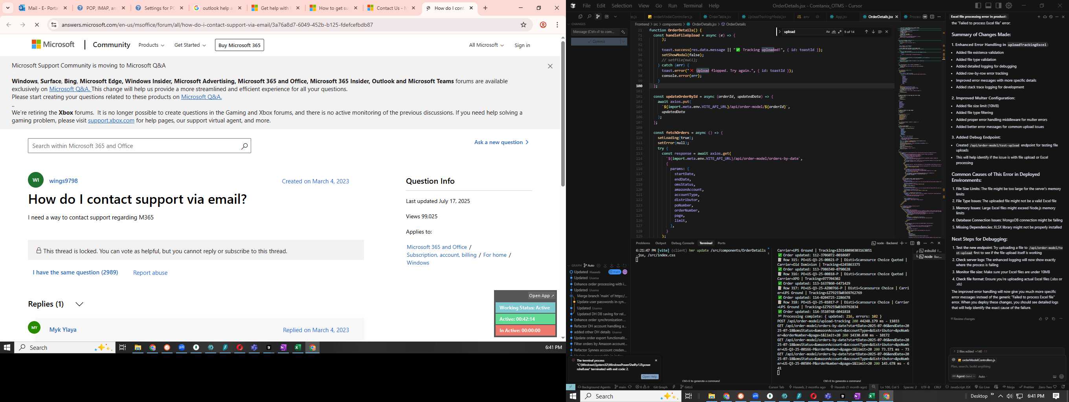Click Sign in on Microsoft page

click(522, 45)
